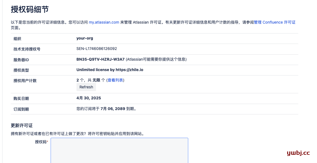Click the 购买日期 row label
The height and width of the screenshot is (163, 317).
click(x=21, y=99)
